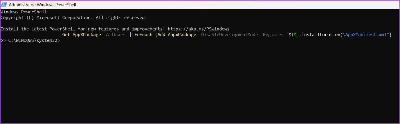Click the PowerShell icon in title bar
Viewport: 400px width, 124px height.
(4, 5)
